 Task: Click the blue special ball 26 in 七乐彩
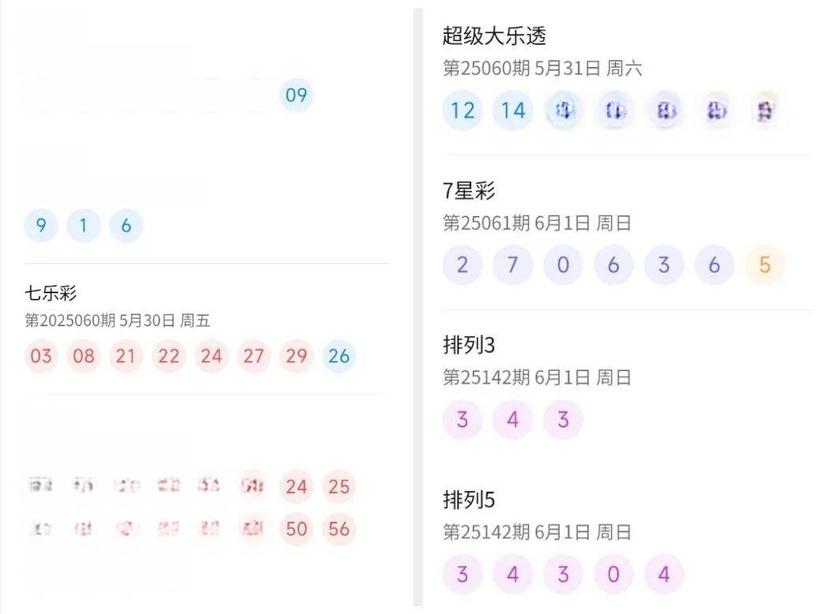coord(339,356)
